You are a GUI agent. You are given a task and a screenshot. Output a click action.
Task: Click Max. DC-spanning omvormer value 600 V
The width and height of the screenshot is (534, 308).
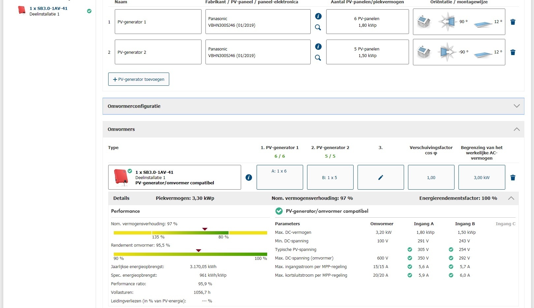tap(383, 258)
